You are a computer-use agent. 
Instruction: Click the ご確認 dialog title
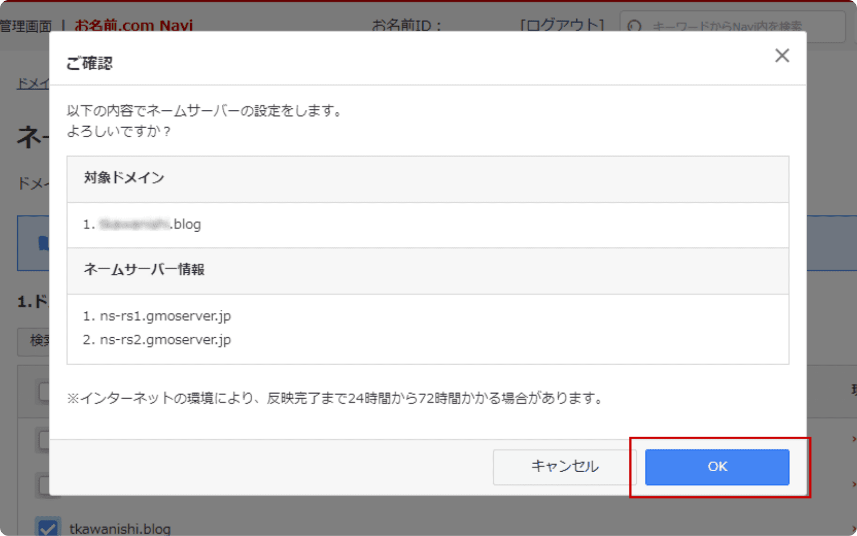coord(89,63)
